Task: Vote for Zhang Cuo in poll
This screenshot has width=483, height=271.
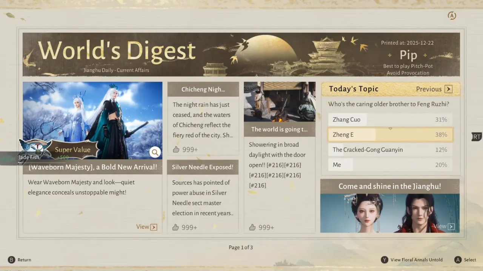Action: pos(390,120)
